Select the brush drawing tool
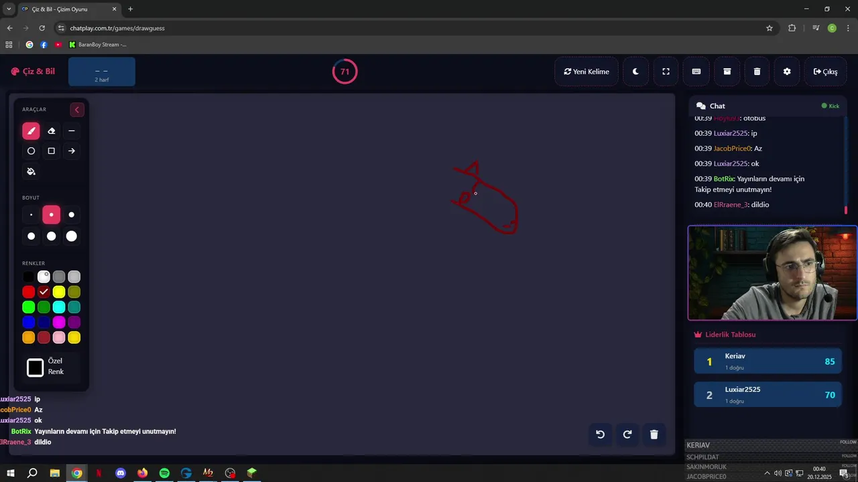 pos(31,131)
